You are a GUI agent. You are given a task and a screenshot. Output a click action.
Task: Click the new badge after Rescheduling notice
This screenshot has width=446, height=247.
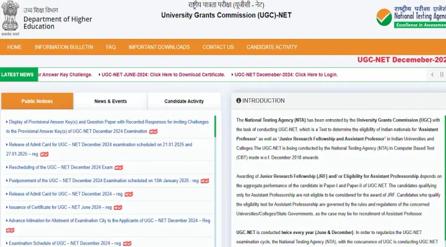[x=118, y=167]
